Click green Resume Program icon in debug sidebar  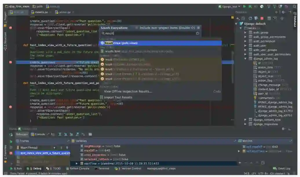(x=11, y=141)
